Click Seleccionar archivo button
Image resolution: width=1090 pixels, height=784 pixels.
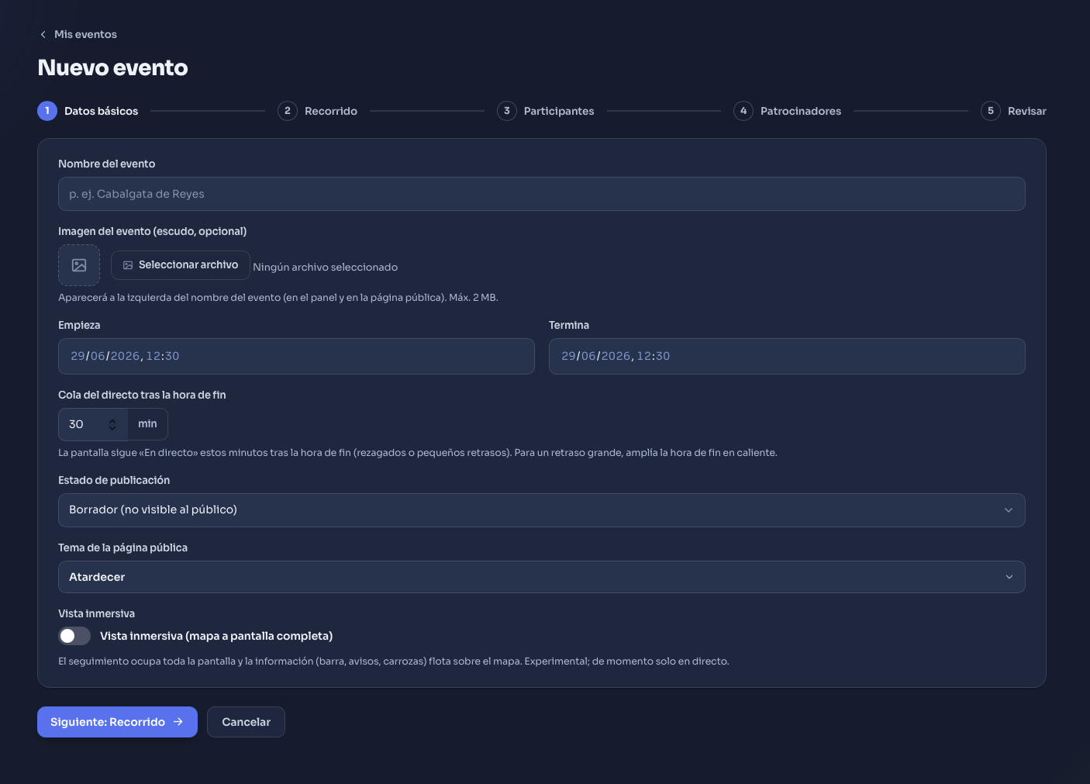point(181,265)
